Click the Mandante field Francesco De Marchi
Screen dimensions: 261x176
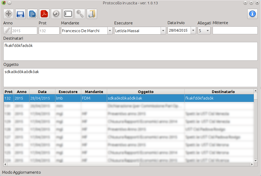point(84,31)
